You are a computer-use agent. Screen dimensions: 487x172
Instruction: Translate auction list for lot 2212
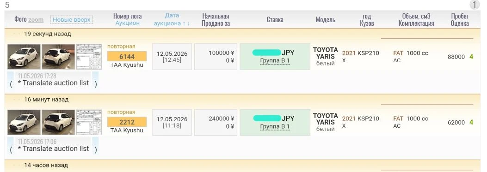click(54, 149)
